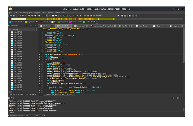Close the Hex View-1 tab

132,26
